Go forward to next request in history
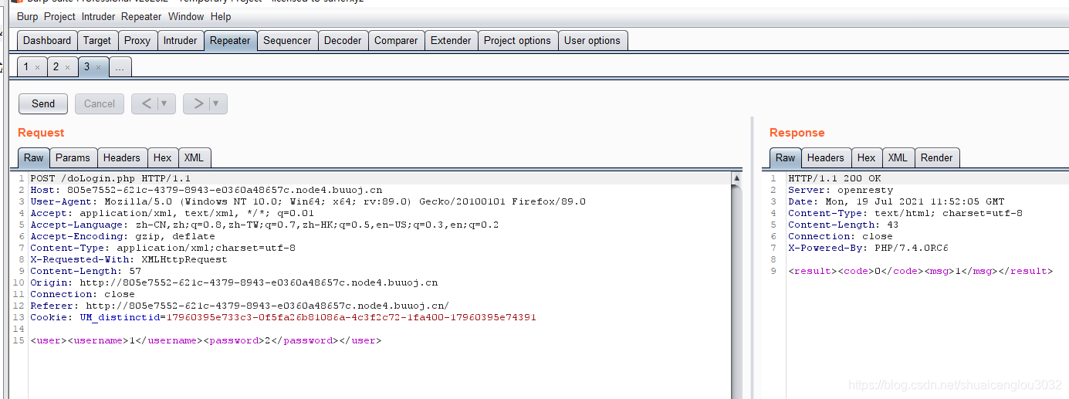Image resolution: width=1069 pixels, height=399 pixels. coord(198,103)
